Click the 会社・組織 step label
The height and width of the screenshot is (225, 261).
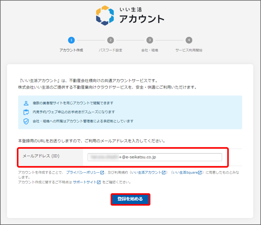tap(150, 50)
